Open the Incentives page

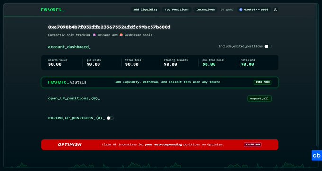click(205, 9)
